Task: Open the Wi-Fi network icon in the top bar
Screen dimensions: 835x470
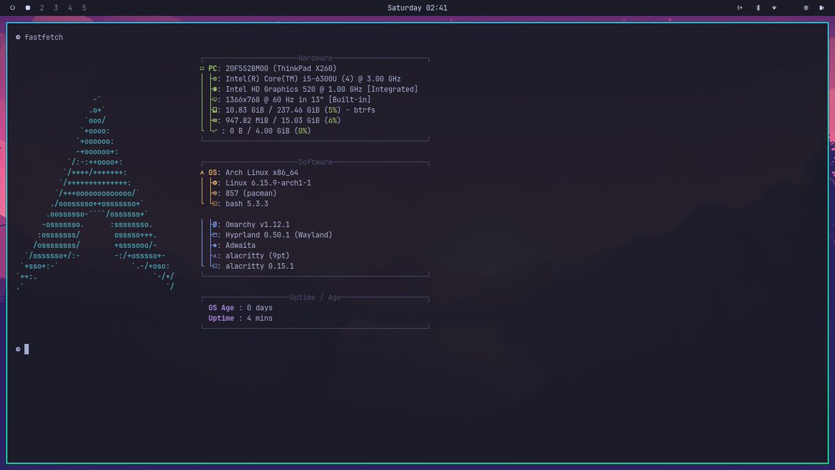Action: tap(774, 8)
